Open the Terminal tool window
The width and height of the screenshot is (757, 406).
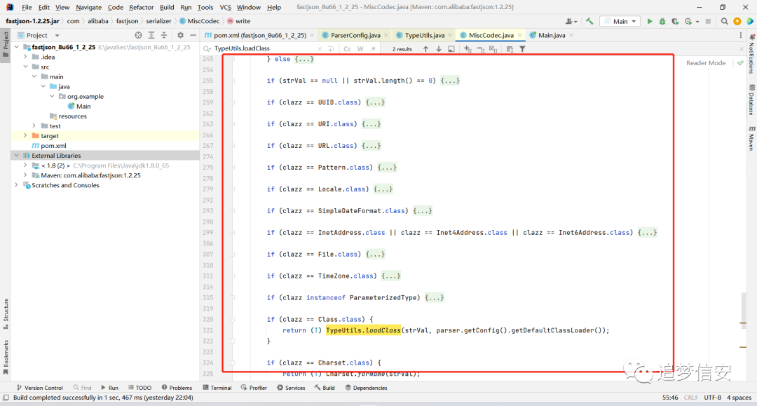[x=217, y=388]
